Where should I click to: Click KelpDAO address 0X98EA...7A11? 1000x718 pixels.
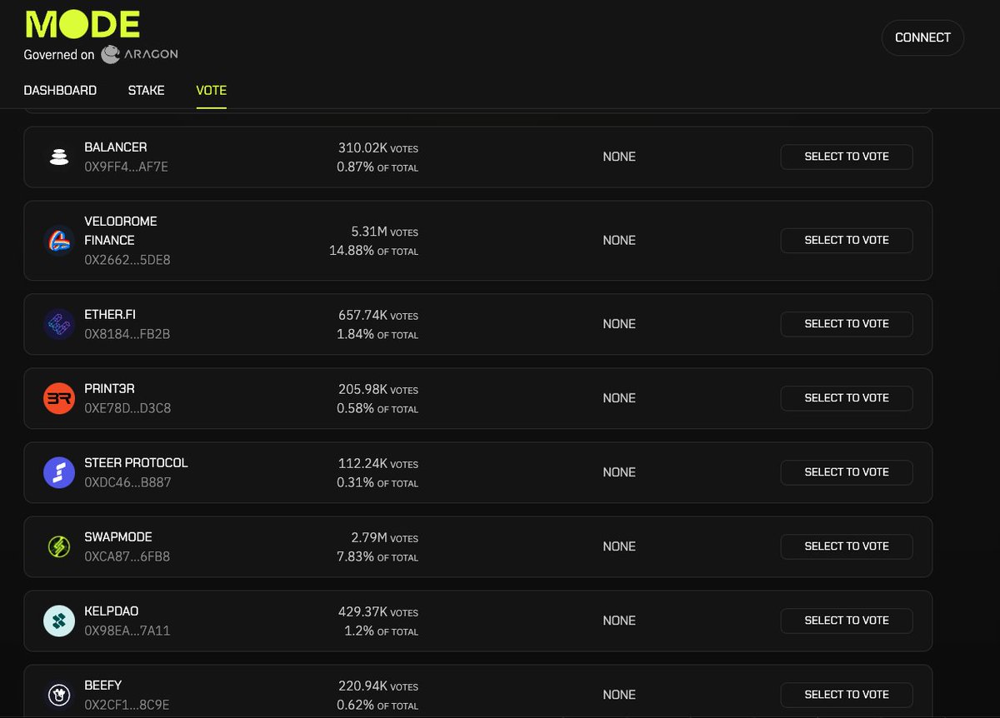click(x=127, y=631)
